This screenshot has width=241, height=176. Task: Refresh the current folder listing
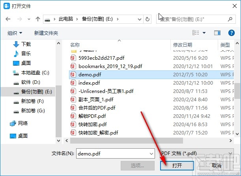pyautogui.click(x=147, y=19)
